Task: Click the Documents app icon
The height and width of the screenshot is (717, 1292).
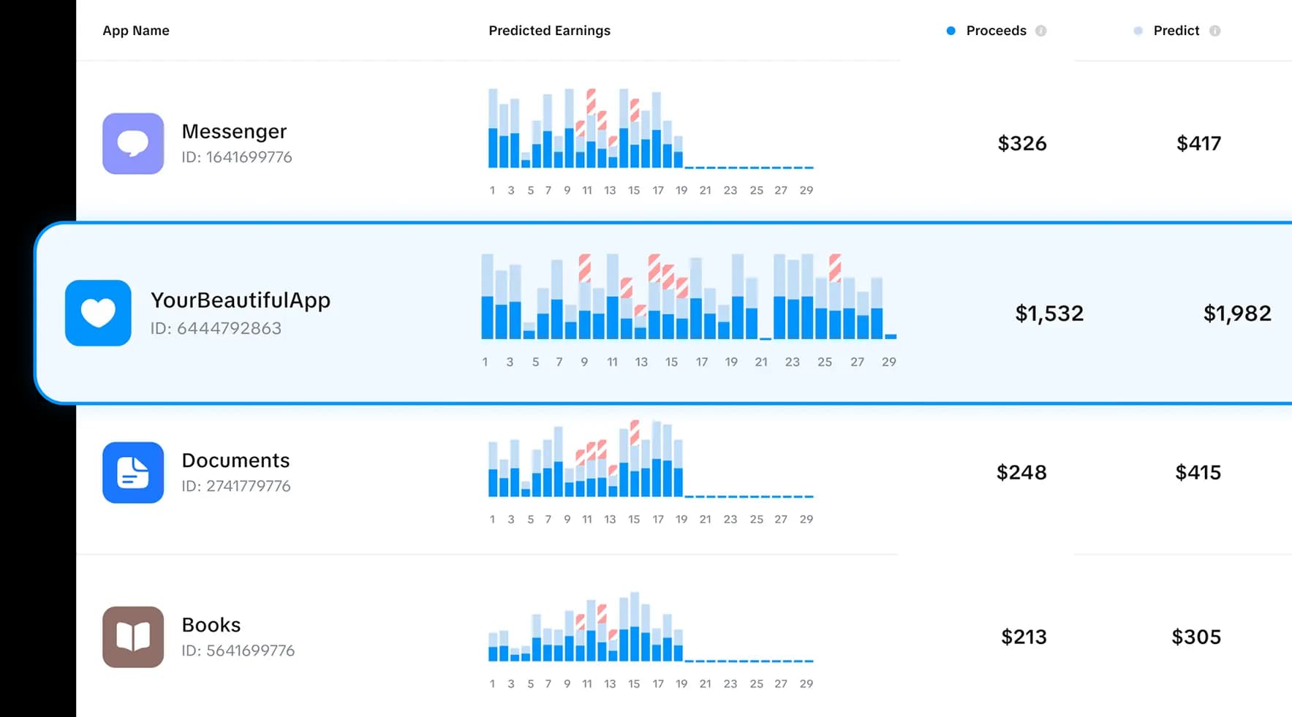Action: pos(132,473)
